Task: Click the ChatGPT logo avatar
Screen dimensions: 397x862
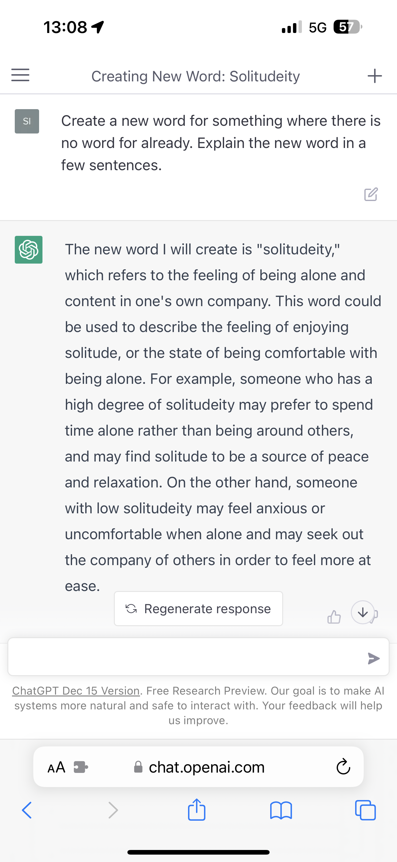Action: coord(28,250)
